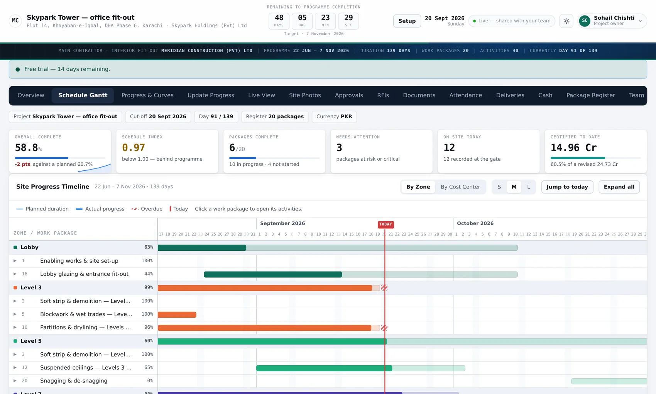656x394 pixels.
Task: Open the Cash tab
Action: [x=545, y=95]
